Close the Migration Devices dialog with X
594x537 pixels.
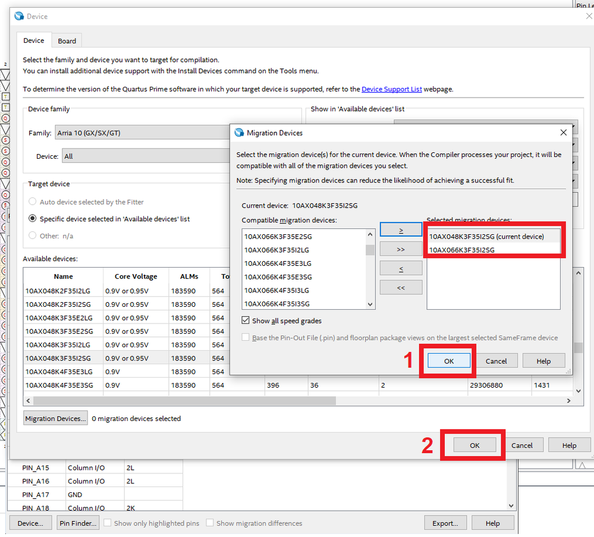[x=563, y=132]
